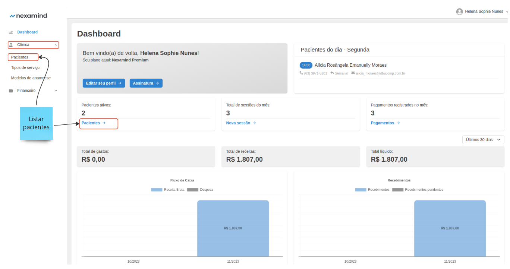This screenshot has width=510, height=269.
Task: Click the Total de receitas R$ 1.807,00 value
Action: click(x=245, y=159)
